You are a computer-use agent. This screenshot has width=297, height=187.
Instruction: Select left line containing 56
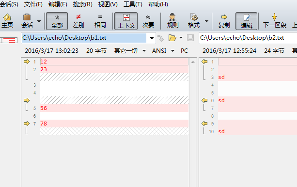pos(114,108)
